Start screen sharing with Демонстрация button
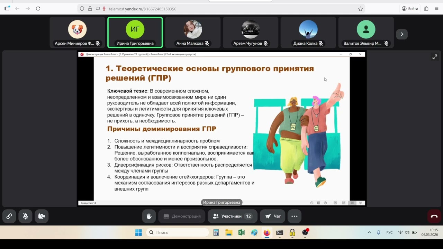 coord(182,216)
